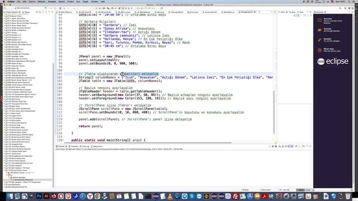
Task: Open the Safari browser from the Dock
Action: [83, 196]
